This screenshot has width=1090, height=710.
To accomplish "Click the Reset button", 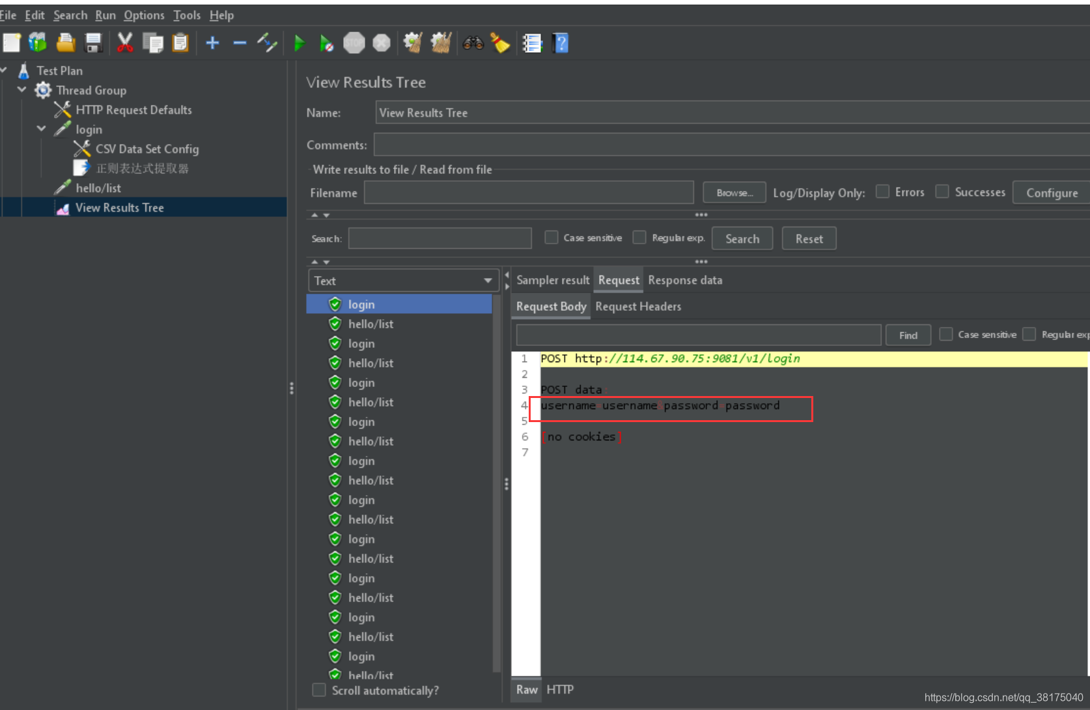I will coord(809,238).
